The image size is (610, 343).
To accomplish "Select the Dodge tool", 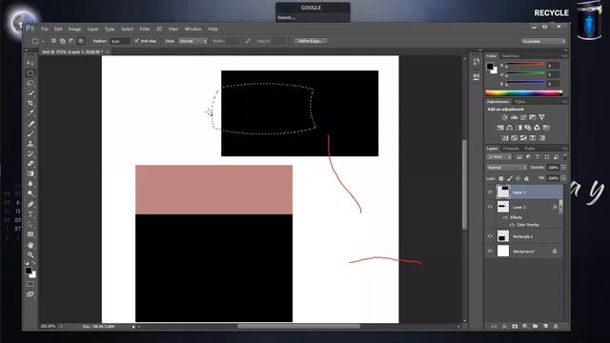I will click(x=30, y=193).
